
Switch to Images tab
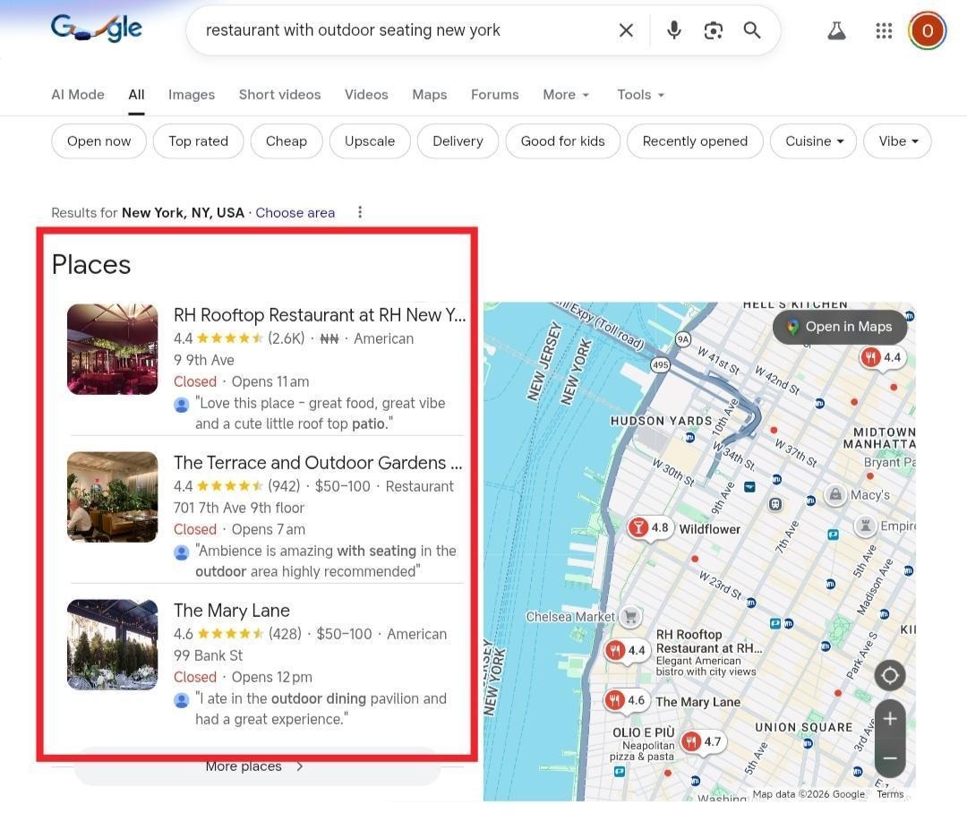click(x=192, y=94)
